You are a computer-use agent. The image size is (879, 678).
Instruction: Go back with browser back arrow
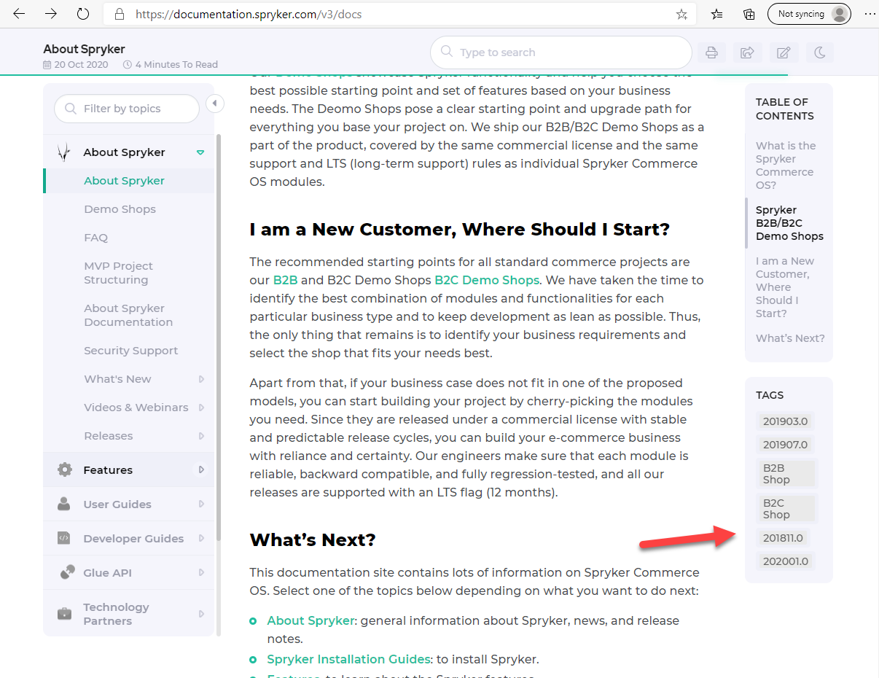[x=20, y=14]
